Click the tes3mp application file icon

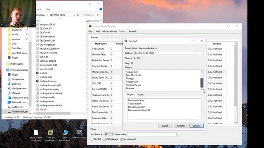[x=38, y=73]
